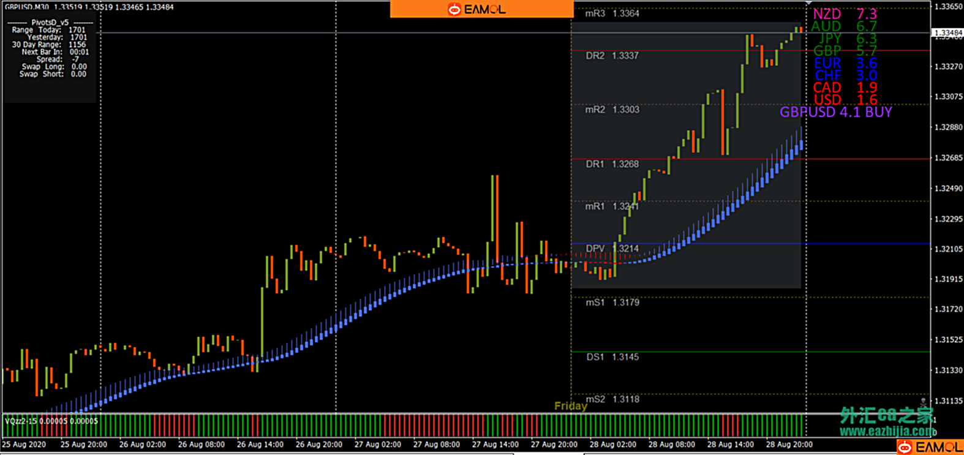The image size is (964, 455).
Task: Click the 27 Aug 02:00 time axis label
Action: pos(377,445)
